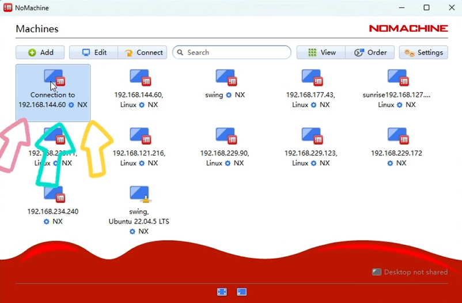Select the '192.168.229.172' machine icon
Screen dimensions: 462x303
399,136
